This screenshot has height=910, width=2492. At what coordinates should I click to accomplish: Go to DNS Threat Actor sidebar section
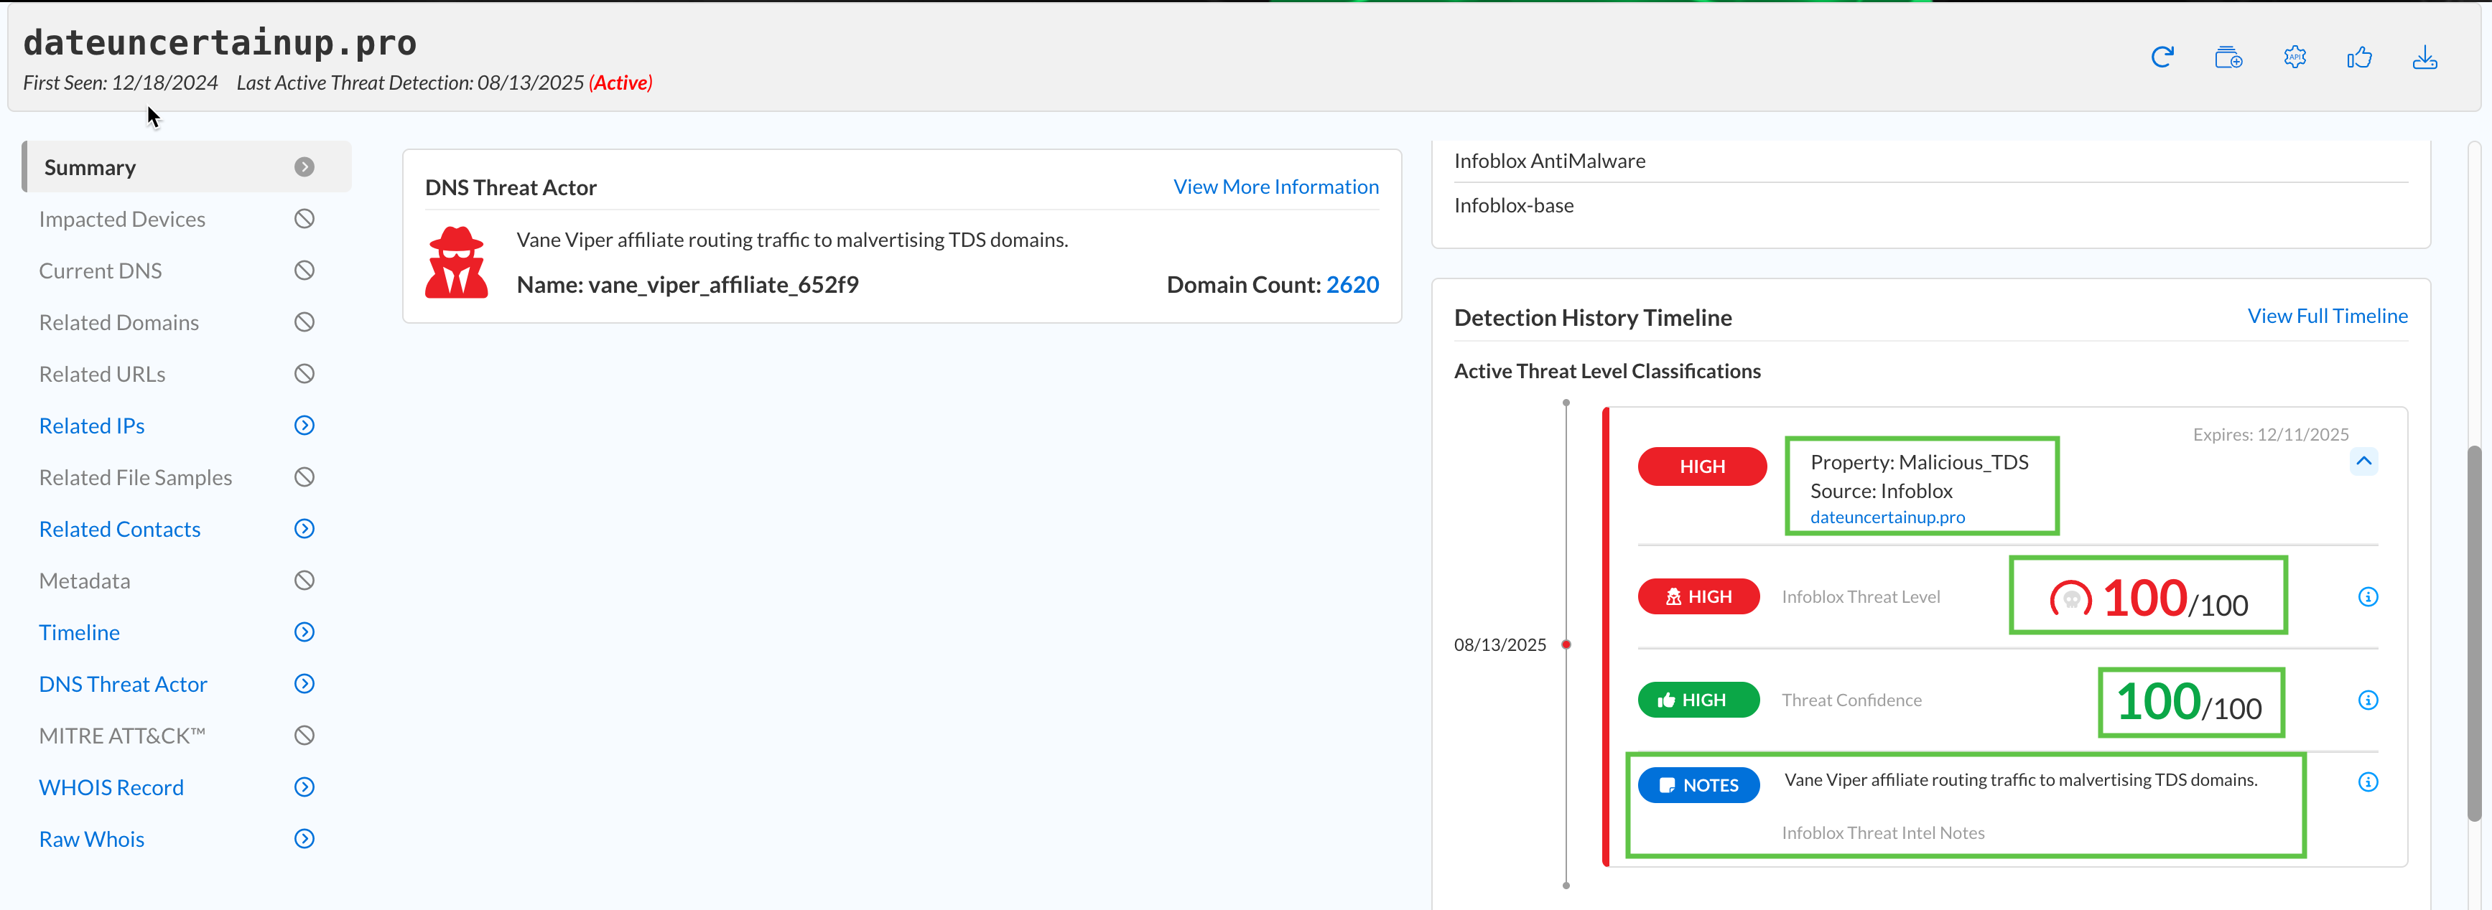pyautogui.click(x=123, y=684)
